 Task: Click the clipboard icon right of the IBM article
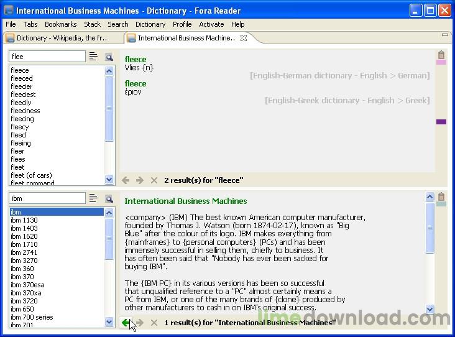click(x=441, y=196)
